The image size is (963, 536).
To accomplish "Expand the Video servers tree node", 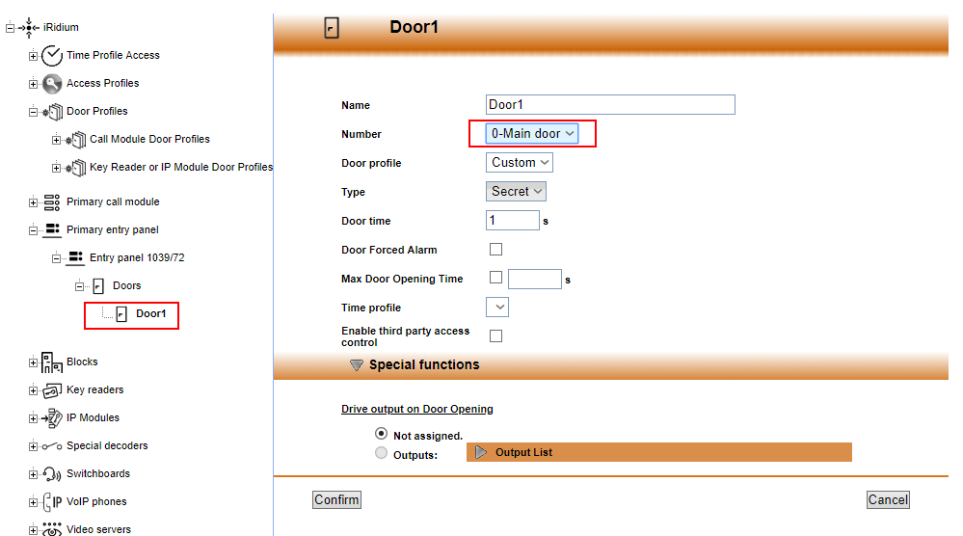I will click(x=33, y=530).
